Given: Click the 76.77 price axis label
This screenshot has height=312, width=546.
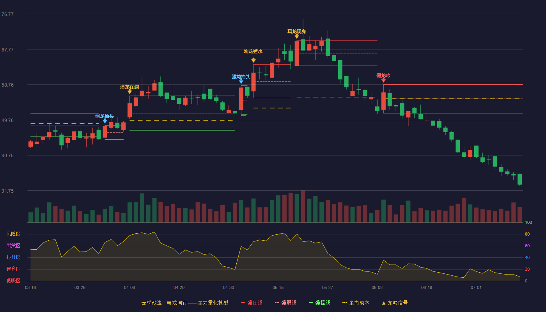Looking at the screenshot, I should (7, 14).
